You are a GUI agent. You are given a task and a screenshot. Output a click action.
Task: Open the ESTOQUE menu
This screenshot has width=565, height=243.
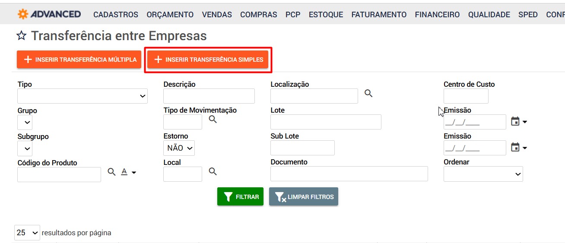tap(326, 15)
